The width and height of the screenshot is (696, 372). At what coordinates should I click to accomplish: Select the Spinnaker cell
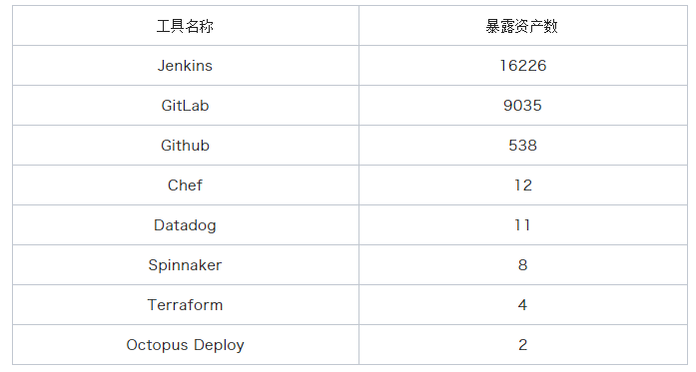point(185,265)
